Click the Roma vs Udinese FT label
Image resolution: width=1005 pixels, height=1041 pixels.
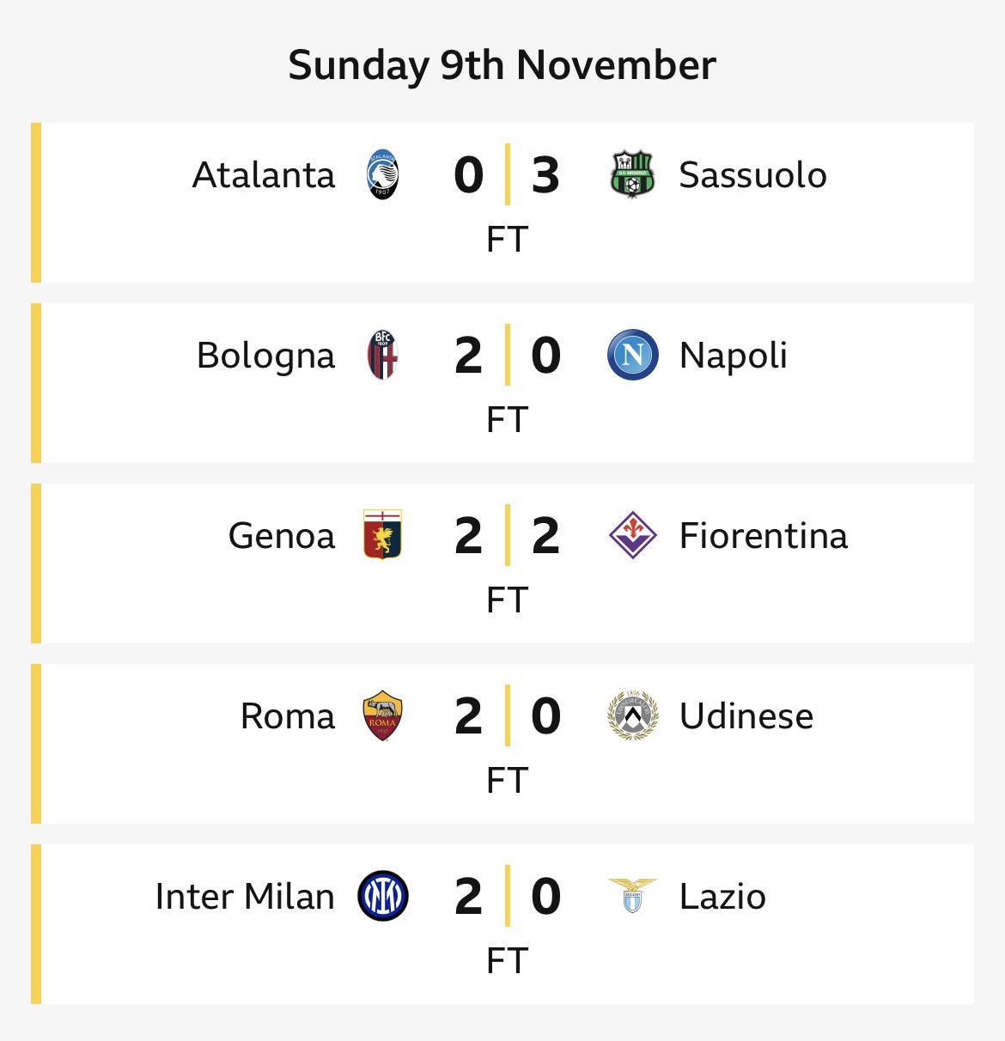507,780
